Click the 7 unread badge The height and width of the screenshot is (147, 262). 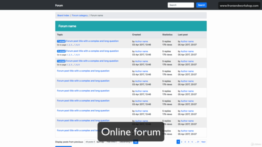tap(61, 41)
